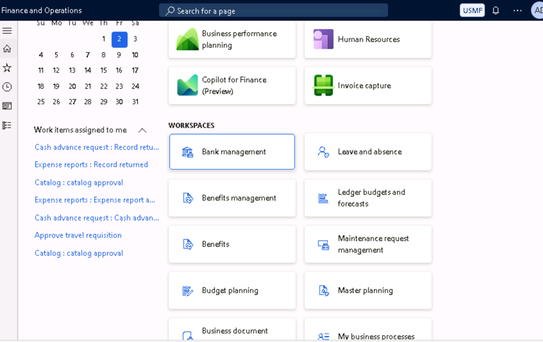This screenshot has width=543, height=342.
Task: Click the Human Resources app icon
Action: pyautogui.click(x=323, y=39)
